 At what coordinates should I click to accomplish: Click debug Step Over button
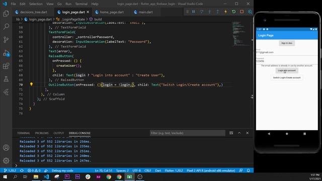pyautogui.click(x=202, y=12)
